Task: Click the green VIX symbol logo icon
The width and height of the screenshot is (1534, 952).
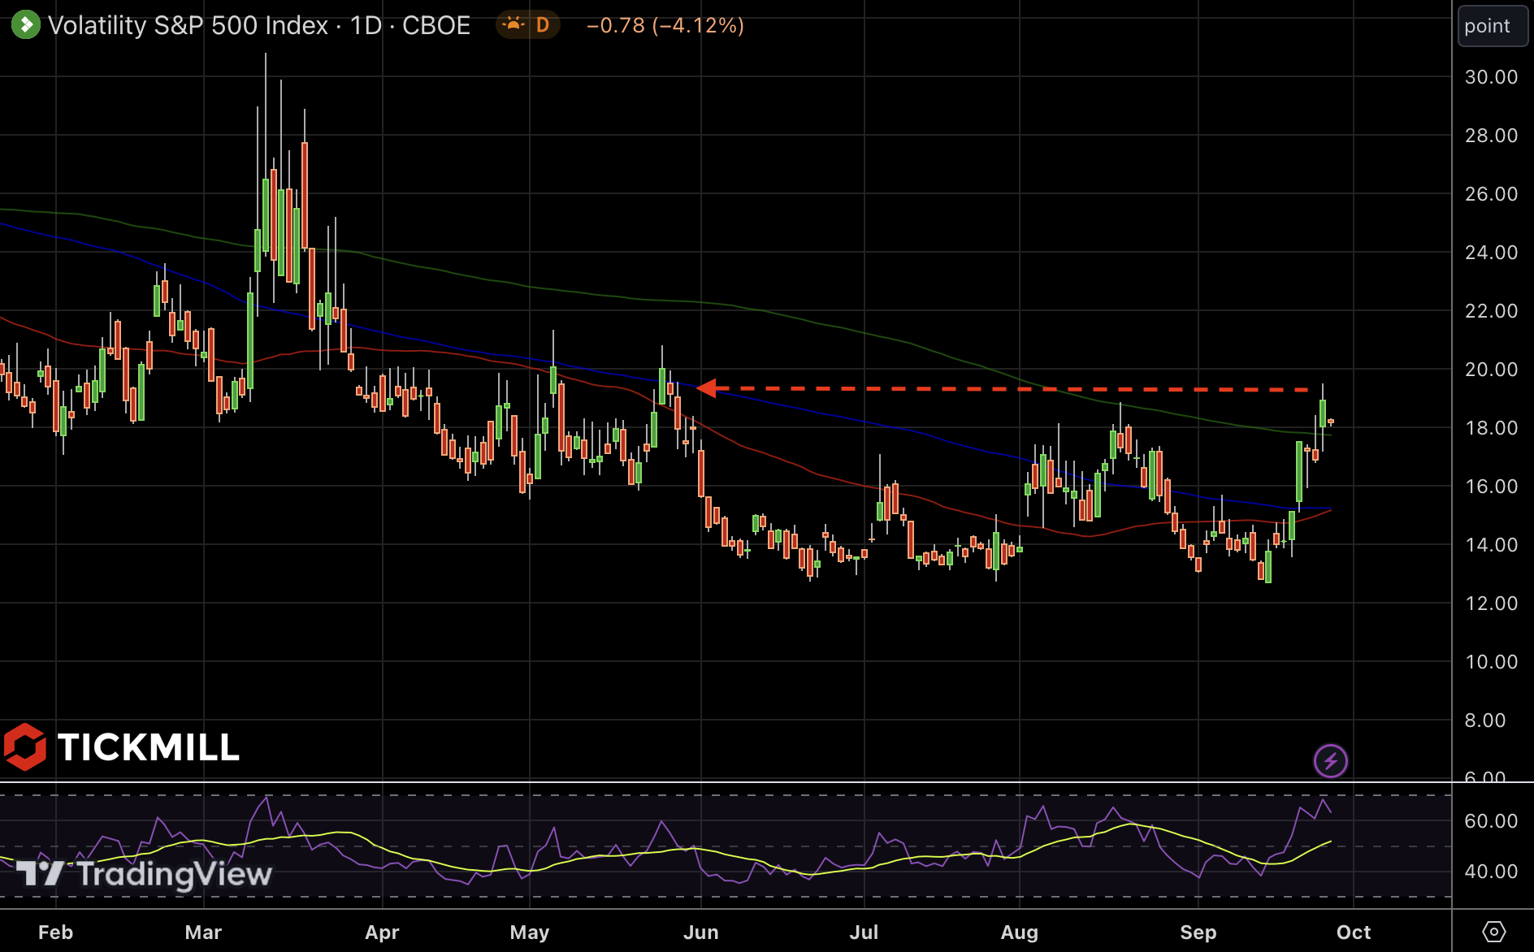Action: 25,25
